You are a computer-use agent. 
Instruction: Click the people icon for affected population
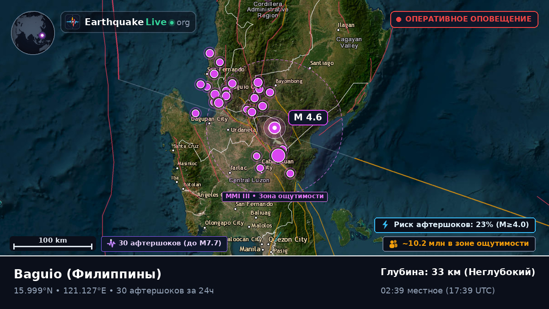[393, 244]
